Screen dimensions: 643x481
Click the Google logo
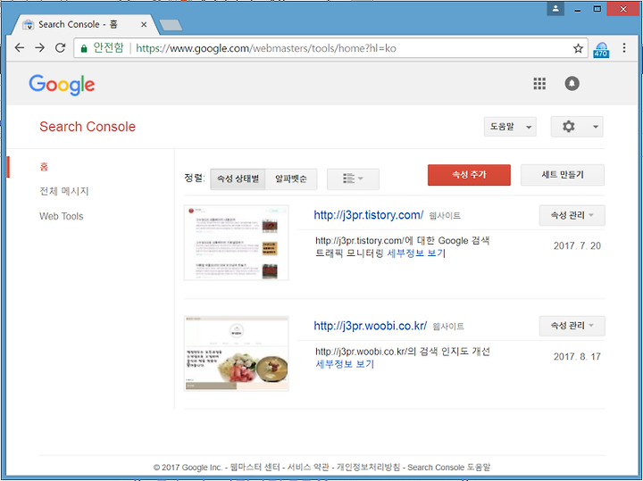62,85
